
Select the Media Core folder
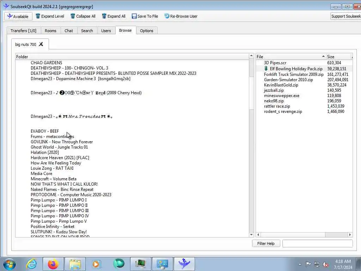pos(42,174)
